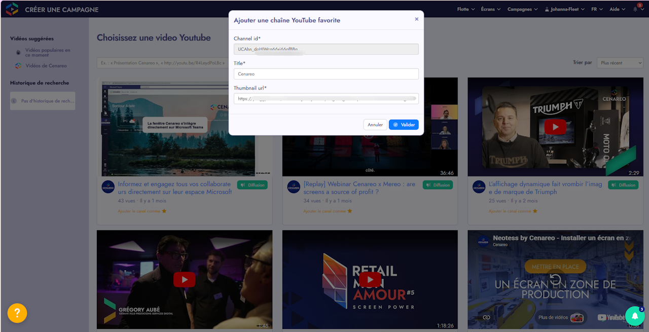Open the notification bell in the header
The height and width of the screenshot is (332, 649).
pos(636,9)
